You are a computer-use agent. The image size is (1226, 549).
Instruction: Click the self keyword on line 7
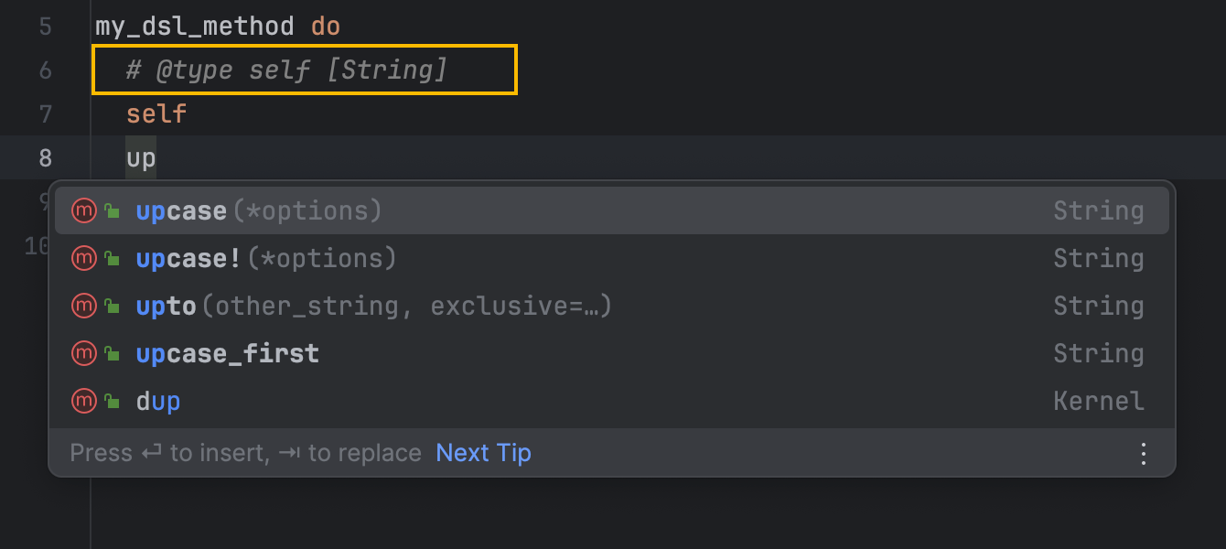[156, 114]
